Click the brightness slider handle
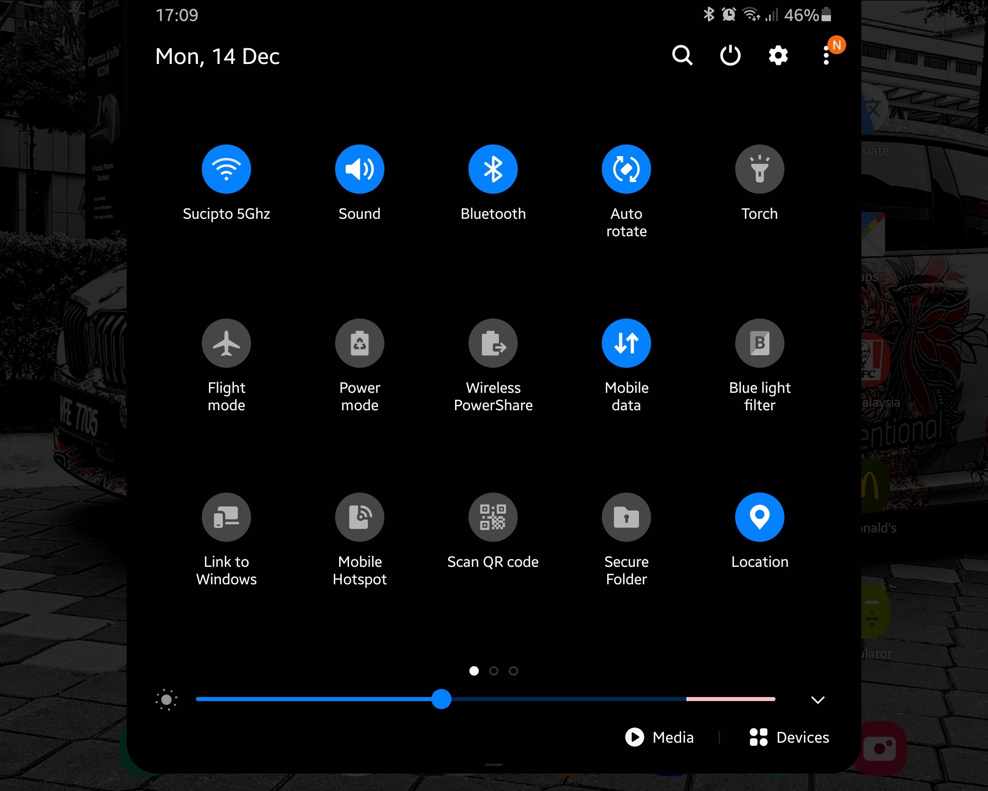 [x=441, y=699]
